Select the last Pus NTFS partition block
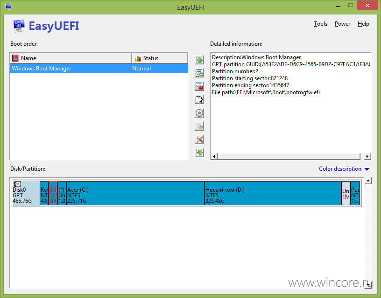Viewport: 381px width, 298px height. click(355, 193)
